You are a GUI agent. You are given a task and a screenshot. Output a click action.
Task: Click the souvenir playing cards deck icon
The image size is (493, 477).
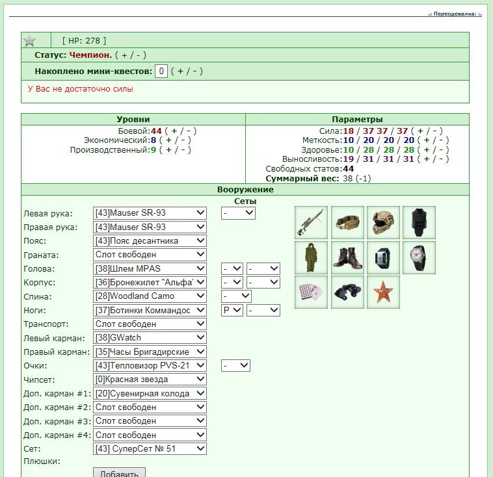tap(311, 292)
